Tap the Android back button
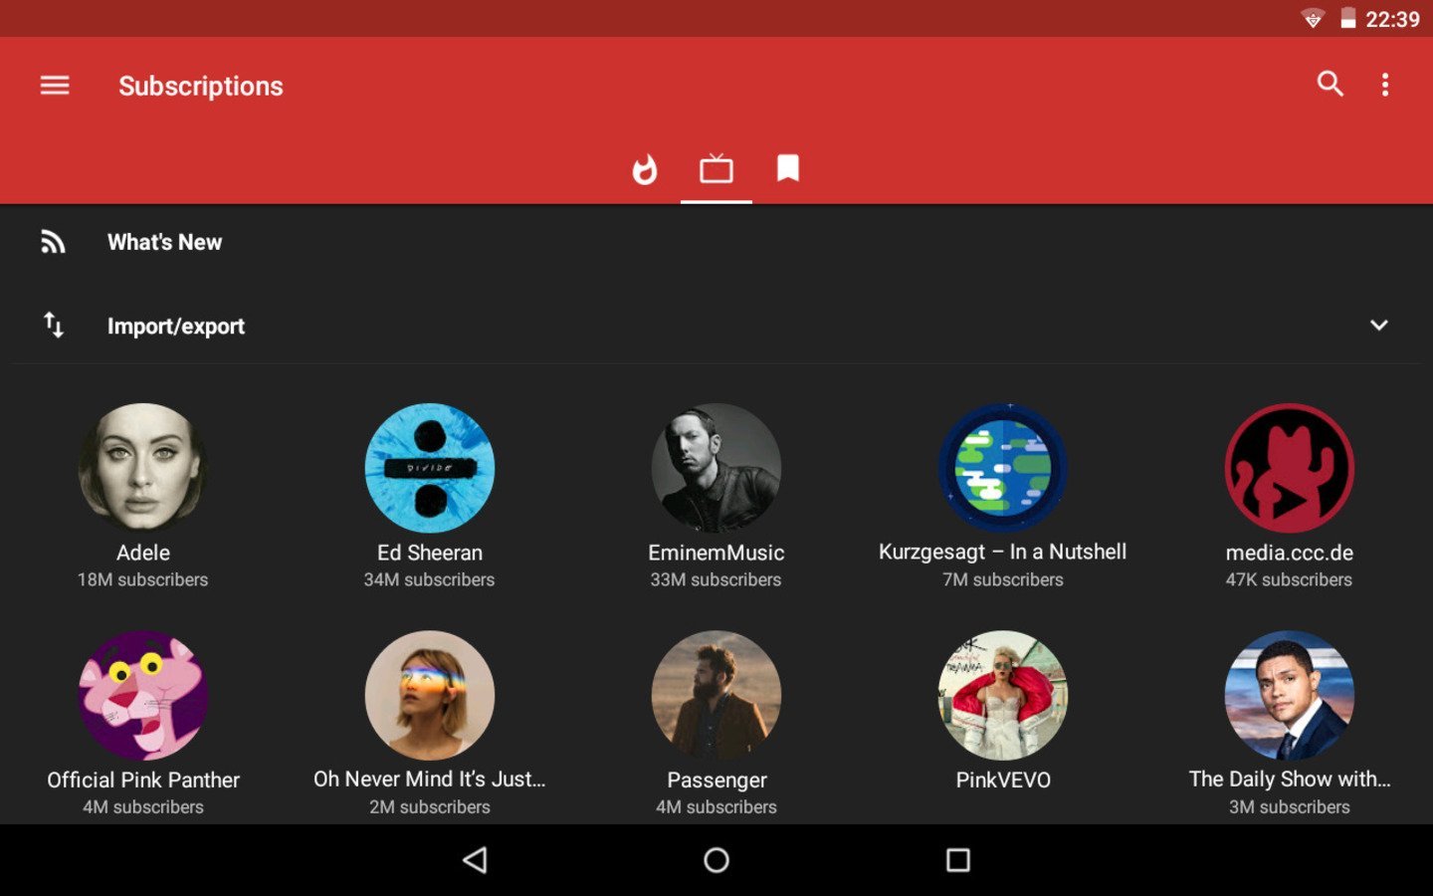This screenshot has width=1433, height=896. click(x=476, y=860)
